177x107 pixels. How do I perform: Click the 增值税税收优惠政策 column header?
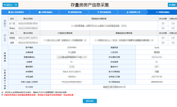(124, 33)
